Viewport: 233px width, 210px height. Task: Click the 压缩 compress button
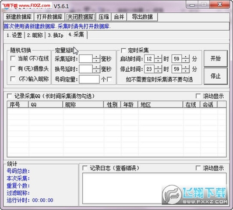click(x=104, y=17)
